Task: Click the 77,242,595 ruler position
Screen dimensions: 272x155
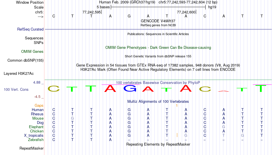Action: point(92,12)
